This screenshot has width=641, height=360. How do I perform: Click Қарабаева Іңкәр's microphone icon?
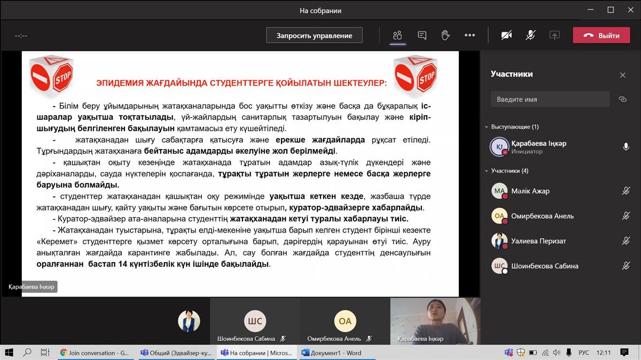click(626, 147)
